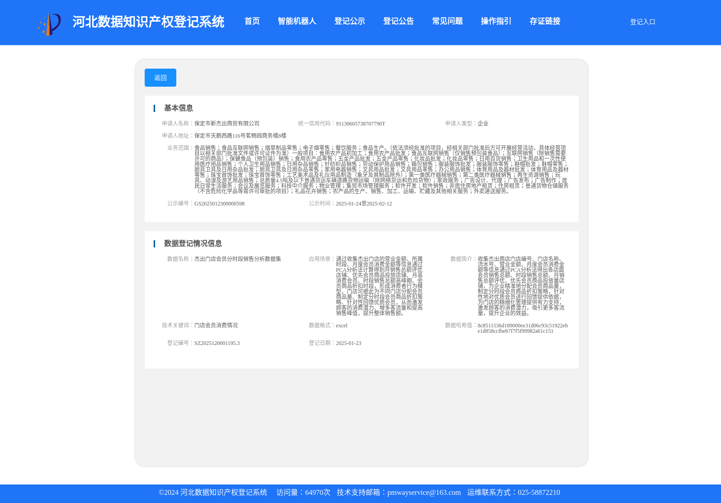Select credit code 91130605738707790T
721x503 pixels.
tap(360, 123)
